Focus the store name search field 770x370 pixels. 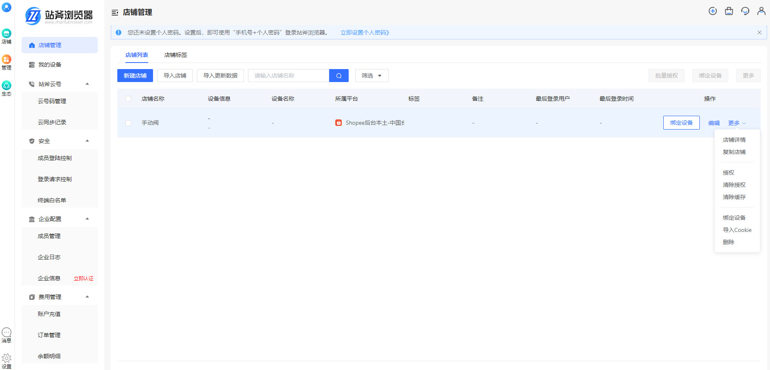(289, 76)
